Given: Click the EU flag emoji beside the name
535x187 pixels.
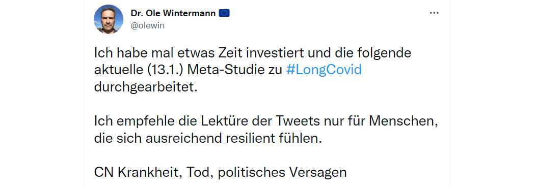Looking at the screenshot, I should point(224,13).
